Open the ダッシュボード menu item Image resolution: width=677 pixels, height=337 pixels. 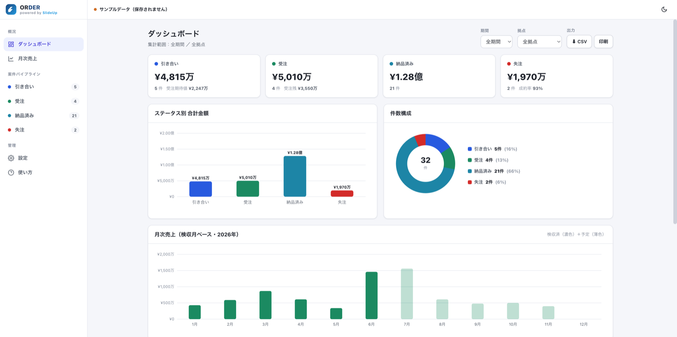[44, 44]
